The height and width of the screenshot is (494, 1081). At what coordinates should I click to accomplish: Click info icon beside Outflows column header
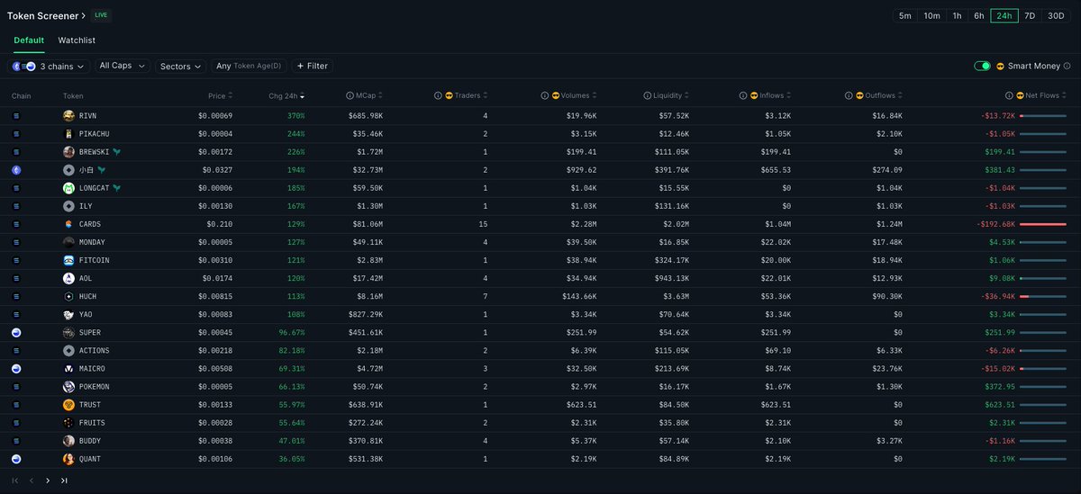tap(849, 95)
